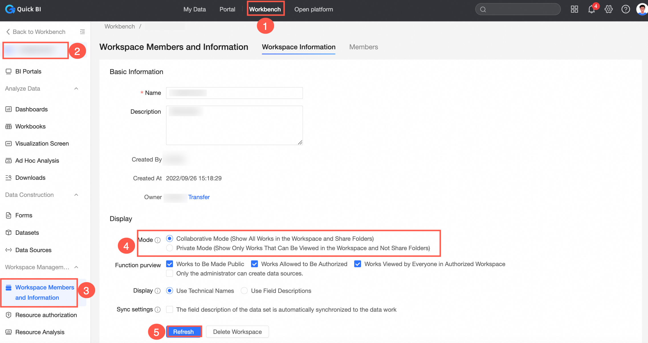Open the Workbench top navigation item
Screen dimensions: 648x343
tap(265, 9)
